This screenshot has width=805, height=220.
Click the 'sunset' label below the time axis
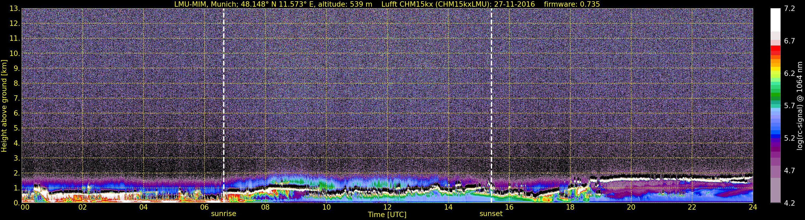point(491,214)
